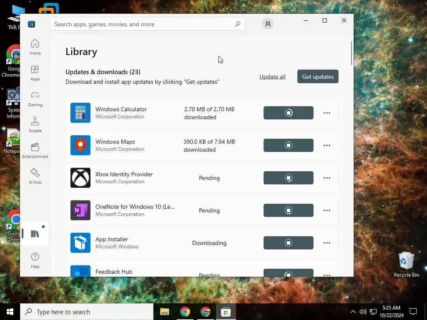Open Help from the sidebar
Screen dimensions: 427x320
(35, 260)
